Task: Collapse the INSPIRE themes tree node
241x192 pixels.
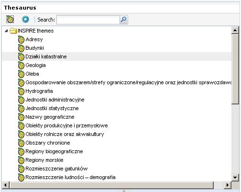Action: tap(6, 31)
